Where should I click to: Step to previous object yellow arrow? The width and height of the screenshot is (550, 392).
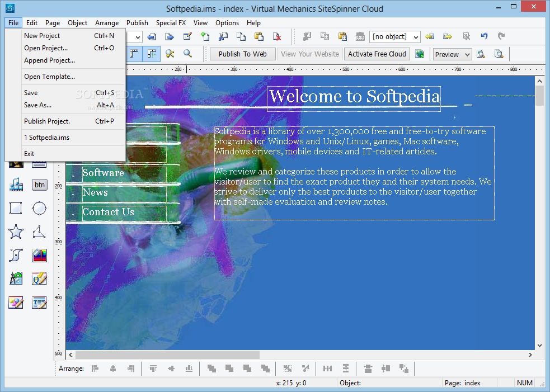click(x=430, y=36)
